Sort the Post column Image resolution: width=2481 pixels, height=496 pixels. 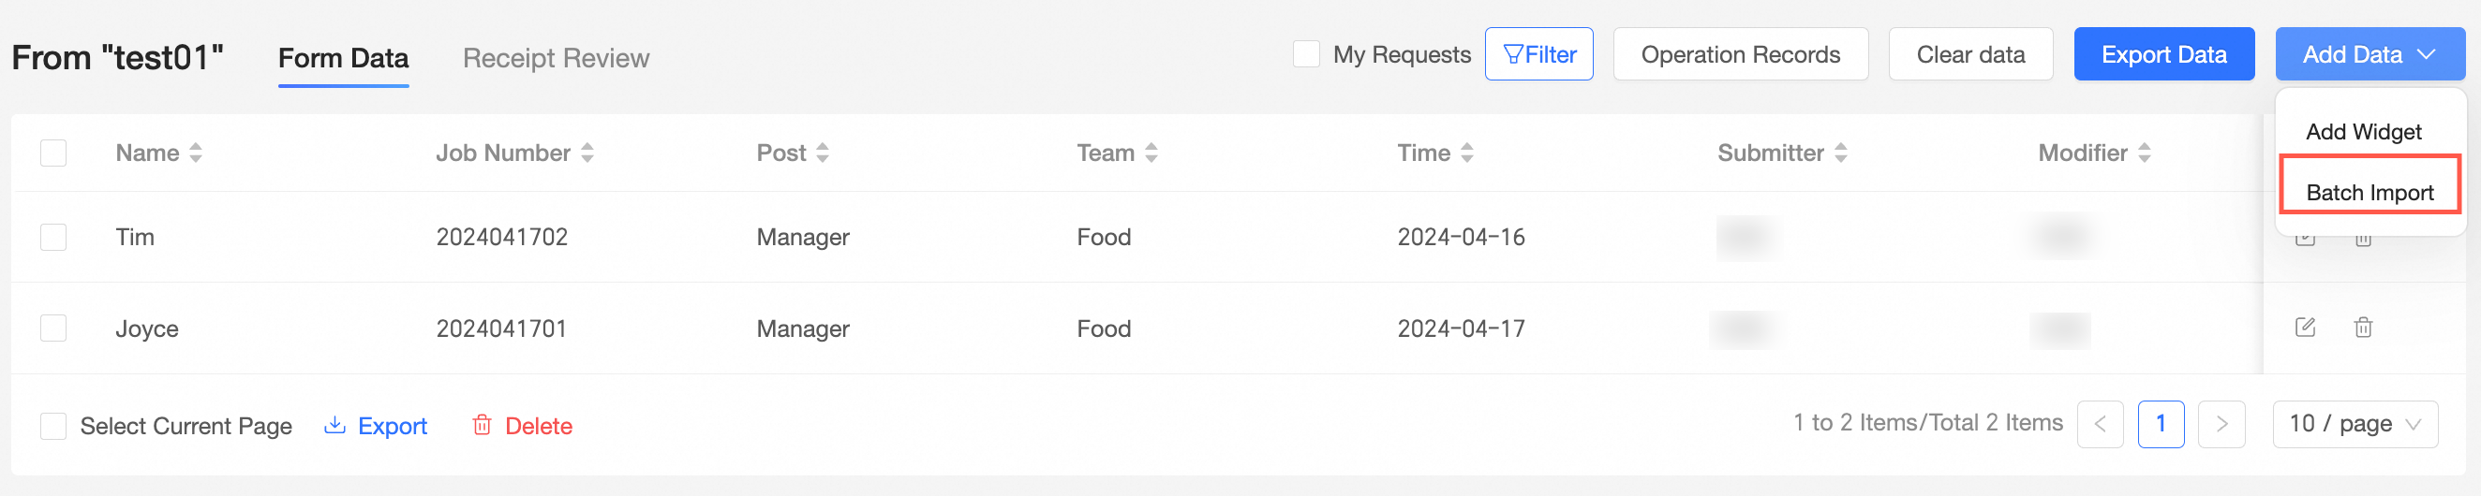[823, 153]
